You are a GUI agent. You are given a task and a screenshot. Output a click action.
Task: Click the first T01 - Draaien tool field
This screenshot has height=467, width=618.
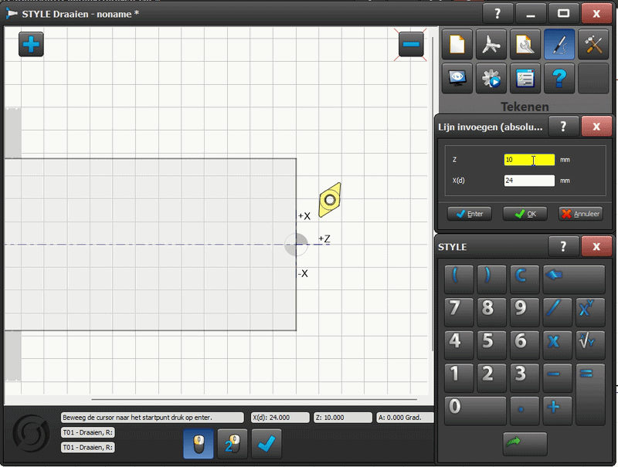(88, 432)
